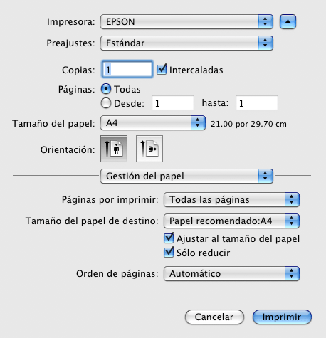Uncheck Ajustar al tamaño del papel
Screen dimensions: 326x338
pos(169,238)
